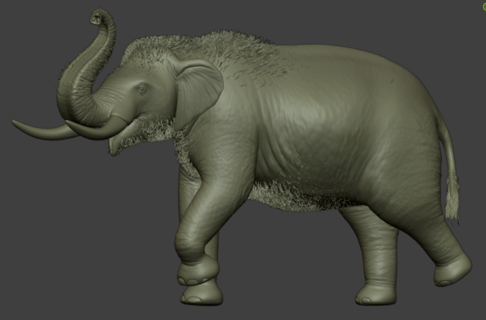Click the planted rear foot near the center
Viewport: 486px width, 320px height.
tap(375, 295)
